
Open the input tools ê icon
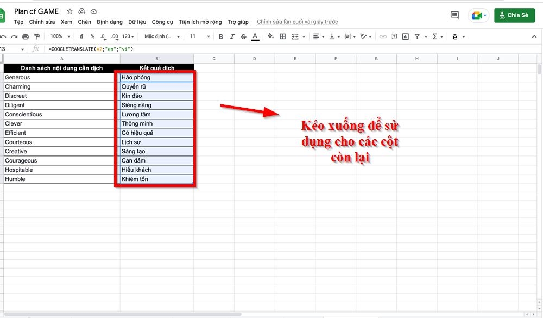pyautogui.click(x=454, y=36)
